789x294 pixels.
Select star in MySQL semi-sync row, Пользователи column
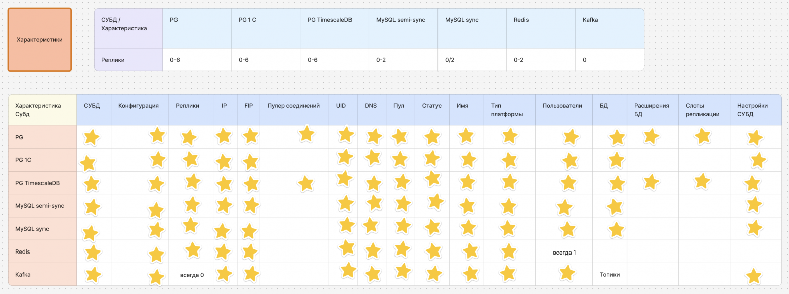(564, 207)
